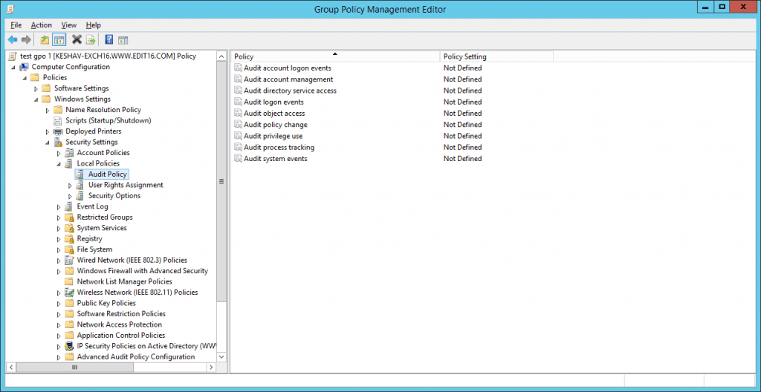Screen dimensions: 761x392
Task: Click Not Defined for Audit logon events
Action: click(462, 102)
